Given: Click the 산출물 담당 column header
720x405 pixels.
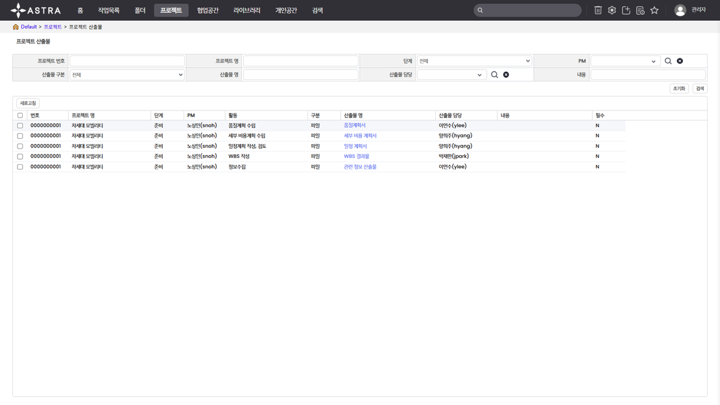Looking at the screenshot, I should (450, 116).
